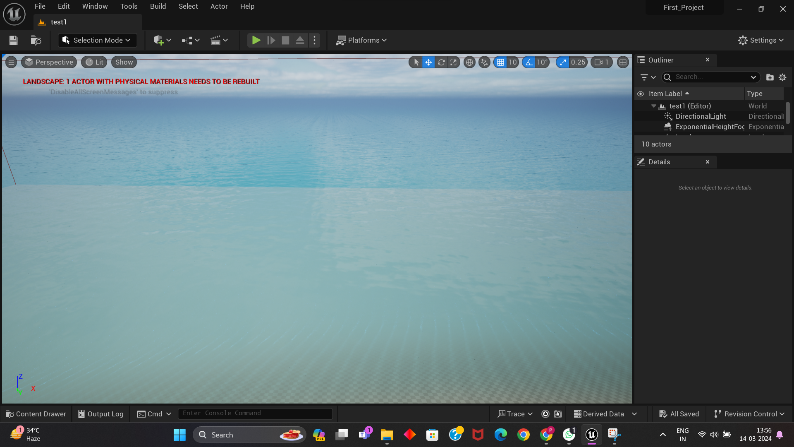Open the Build menu

coord(158,6)
